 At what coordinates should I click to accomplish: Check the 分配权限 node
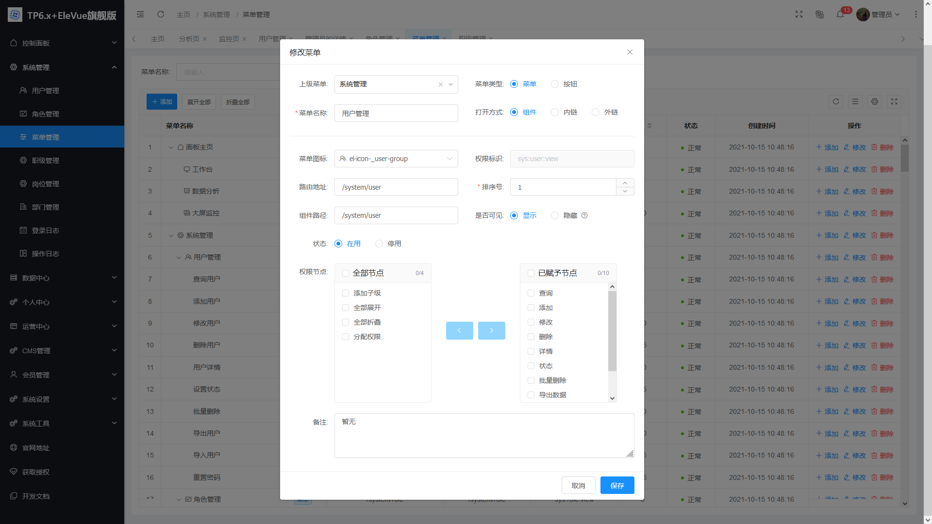[x=346, y=337]
